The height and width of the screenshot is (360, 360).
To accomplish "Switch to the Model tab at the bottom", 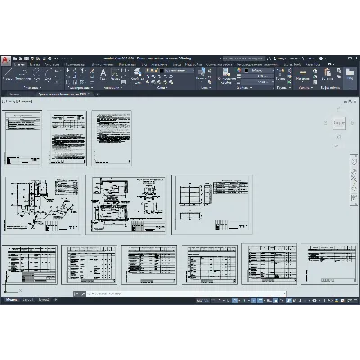I will click(x=12, y=300).
